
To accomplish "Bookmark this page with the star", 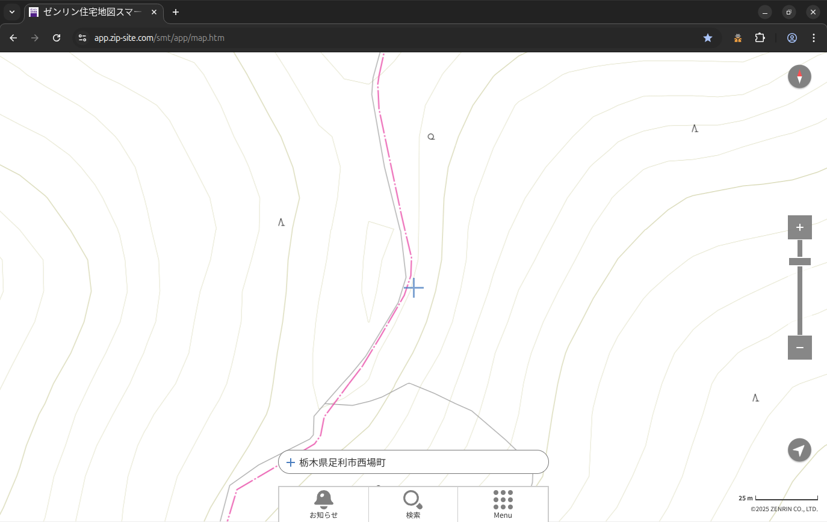I will (x=708, y=38).
